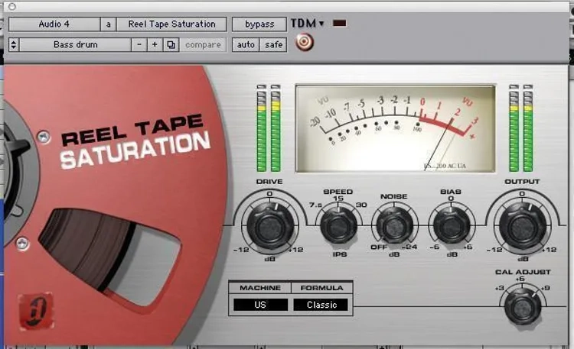This screenshot has height=349, width=574.
Task: Open the Bass drum preset list
Action: click(75, 45)
